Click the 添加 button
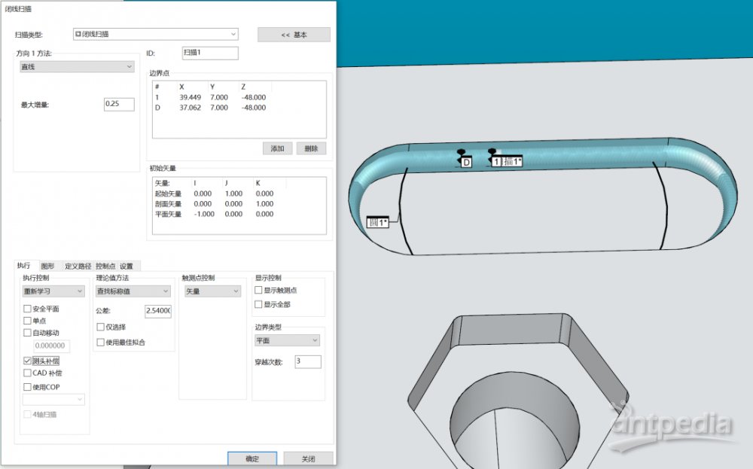Image resolution: width=753 pixels, height=469 pixels. (x=278, y=148)
